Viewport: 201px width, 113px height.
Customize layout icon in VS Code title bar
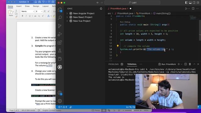(198, 3)
